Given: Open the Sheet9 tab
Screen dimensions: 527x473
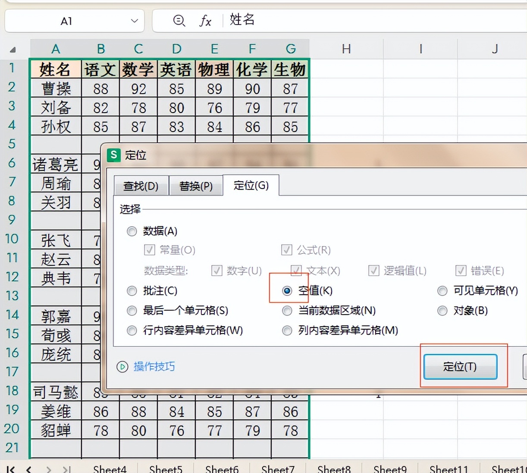Looking at the screenshot, I should coord(390,469).
